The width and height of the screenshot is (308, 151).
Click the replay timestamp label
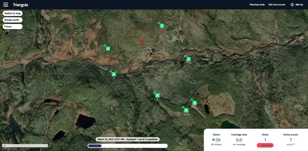[x=128, y=139]
